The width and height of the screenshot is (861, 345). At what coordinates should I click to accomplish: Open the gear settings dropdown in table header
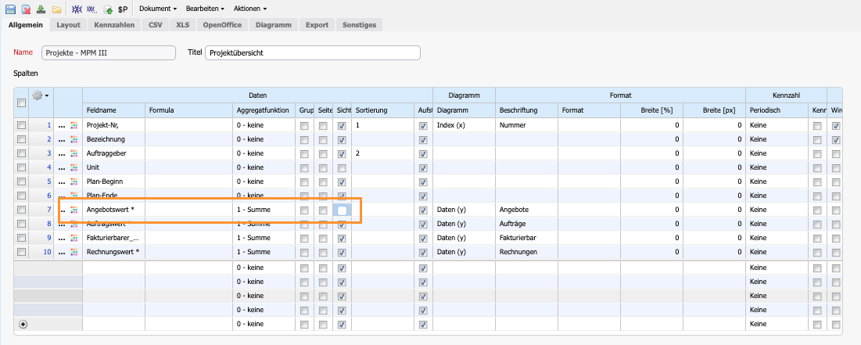coord(40,95)
